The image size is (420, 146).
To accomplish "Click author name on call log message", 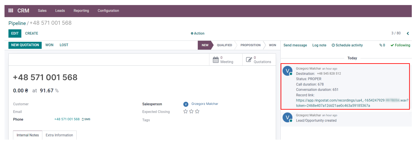I will point(308,68).
